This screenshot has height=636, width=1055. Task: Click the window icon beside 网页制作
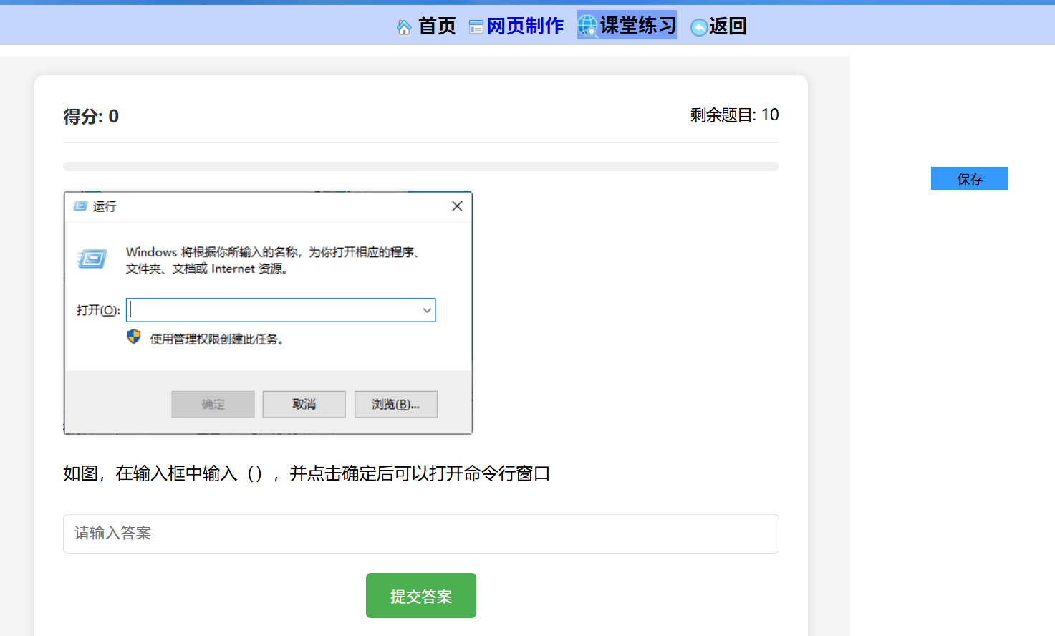[x=476, y=27]
